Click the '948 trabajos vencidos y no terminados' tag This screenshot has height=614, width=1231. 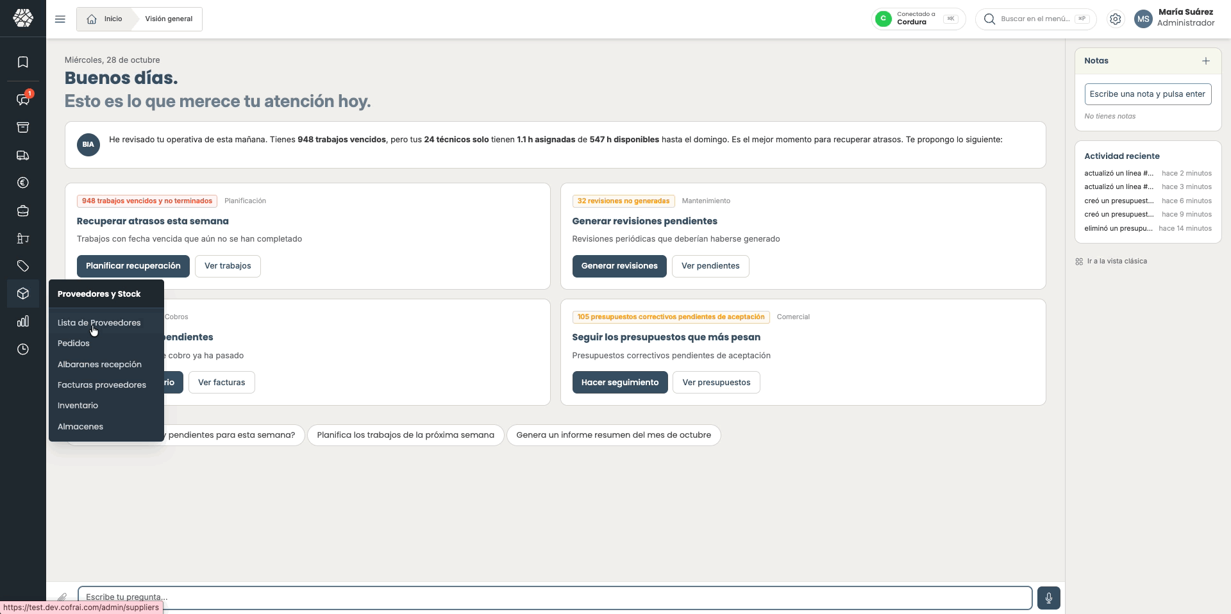[147, 201]
